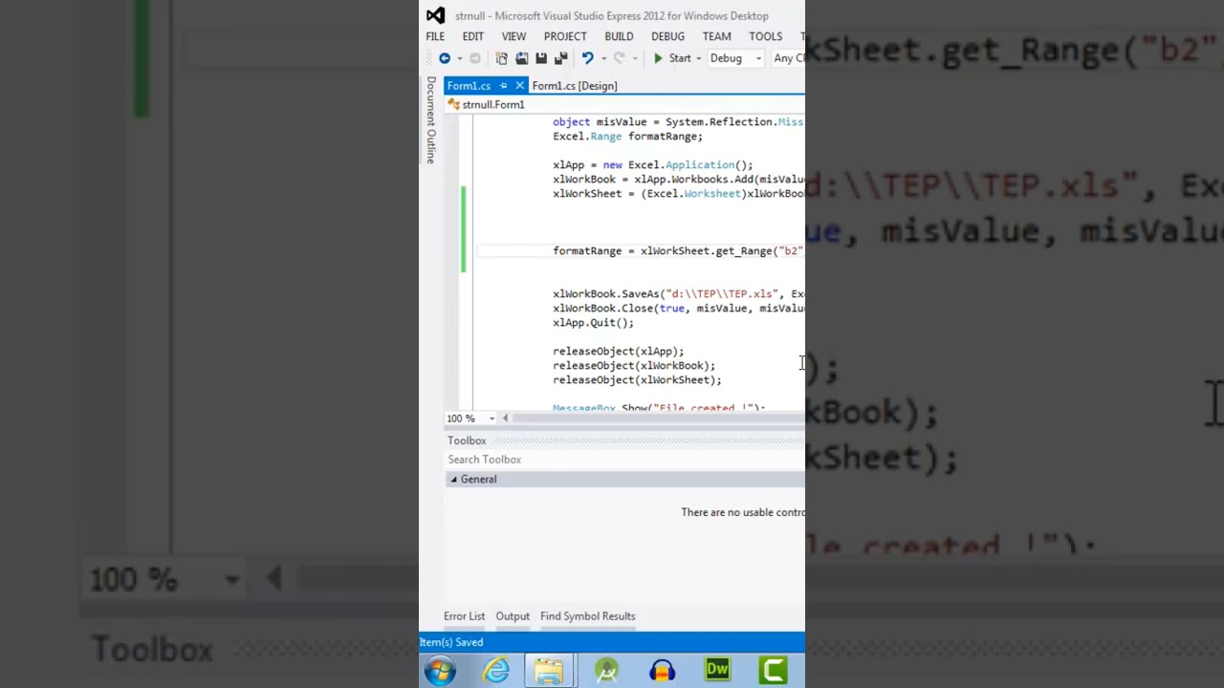Undo the last edit with blue arrow

[x=587, y=58]
